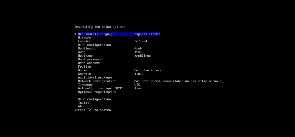Start installation with Install
295x137 pixels.
(x=84, y=103)
